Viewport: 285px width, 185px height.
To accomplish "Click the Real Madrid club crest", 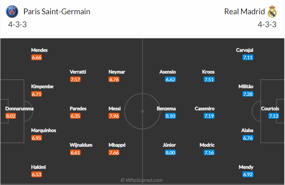I will [x=272, y=12].
